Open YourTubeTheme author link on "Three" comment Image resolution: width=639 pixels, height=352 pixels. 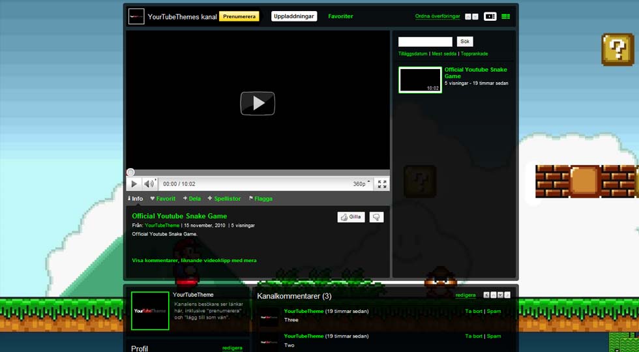tap(304, 312)
